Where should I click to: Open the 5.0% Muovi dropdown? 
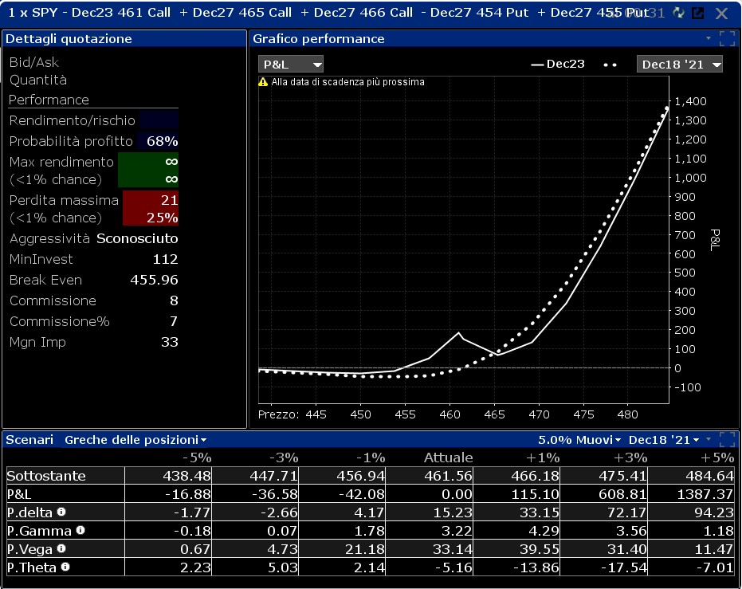[579, 440]
